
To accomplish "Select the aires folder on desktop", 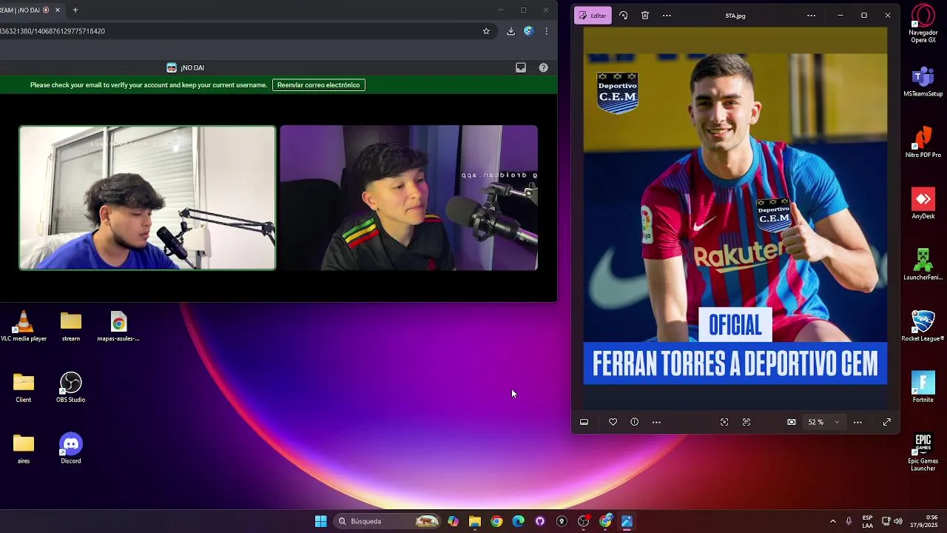I will (24, 449).
